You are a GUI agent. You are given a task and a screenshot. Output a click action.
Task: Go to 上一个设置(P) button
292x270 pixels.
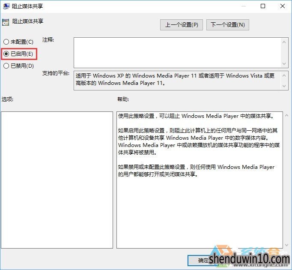(x=182, y=24)
